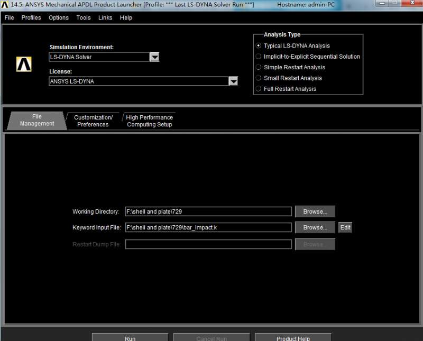
Task: Click the LS-DYNA Solver combo box field
Action: click(99, 57)
